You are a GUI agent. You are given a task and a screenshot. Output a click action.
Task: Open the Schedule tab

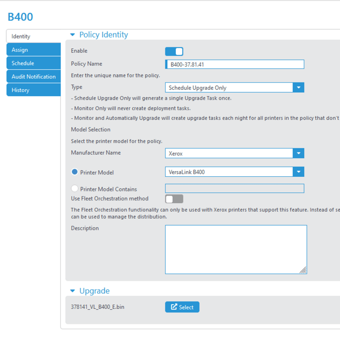33,63
